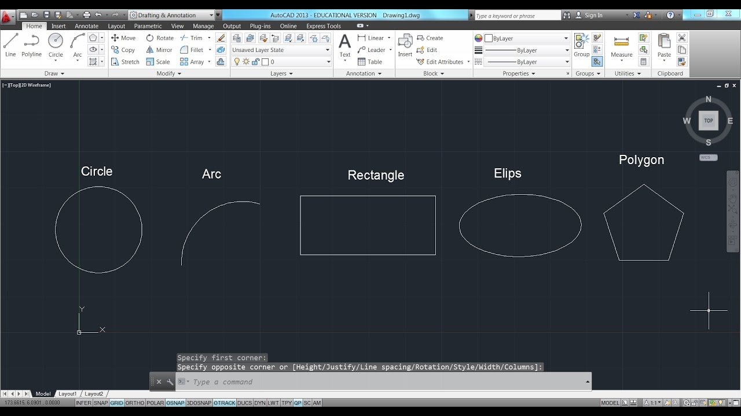This screenshot has height=416, width=741.
Task: Click the Group tool
Action: pyautogui.click(x=581, y=46)
